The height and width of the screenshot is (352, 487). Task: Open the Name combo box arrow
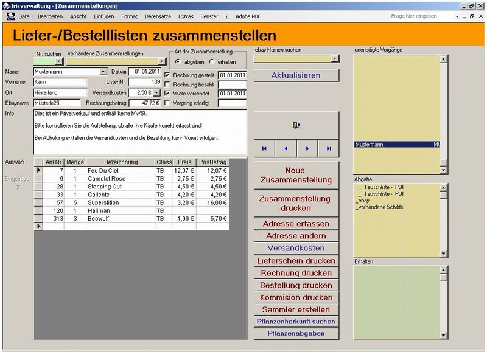(x=103, y=72)
